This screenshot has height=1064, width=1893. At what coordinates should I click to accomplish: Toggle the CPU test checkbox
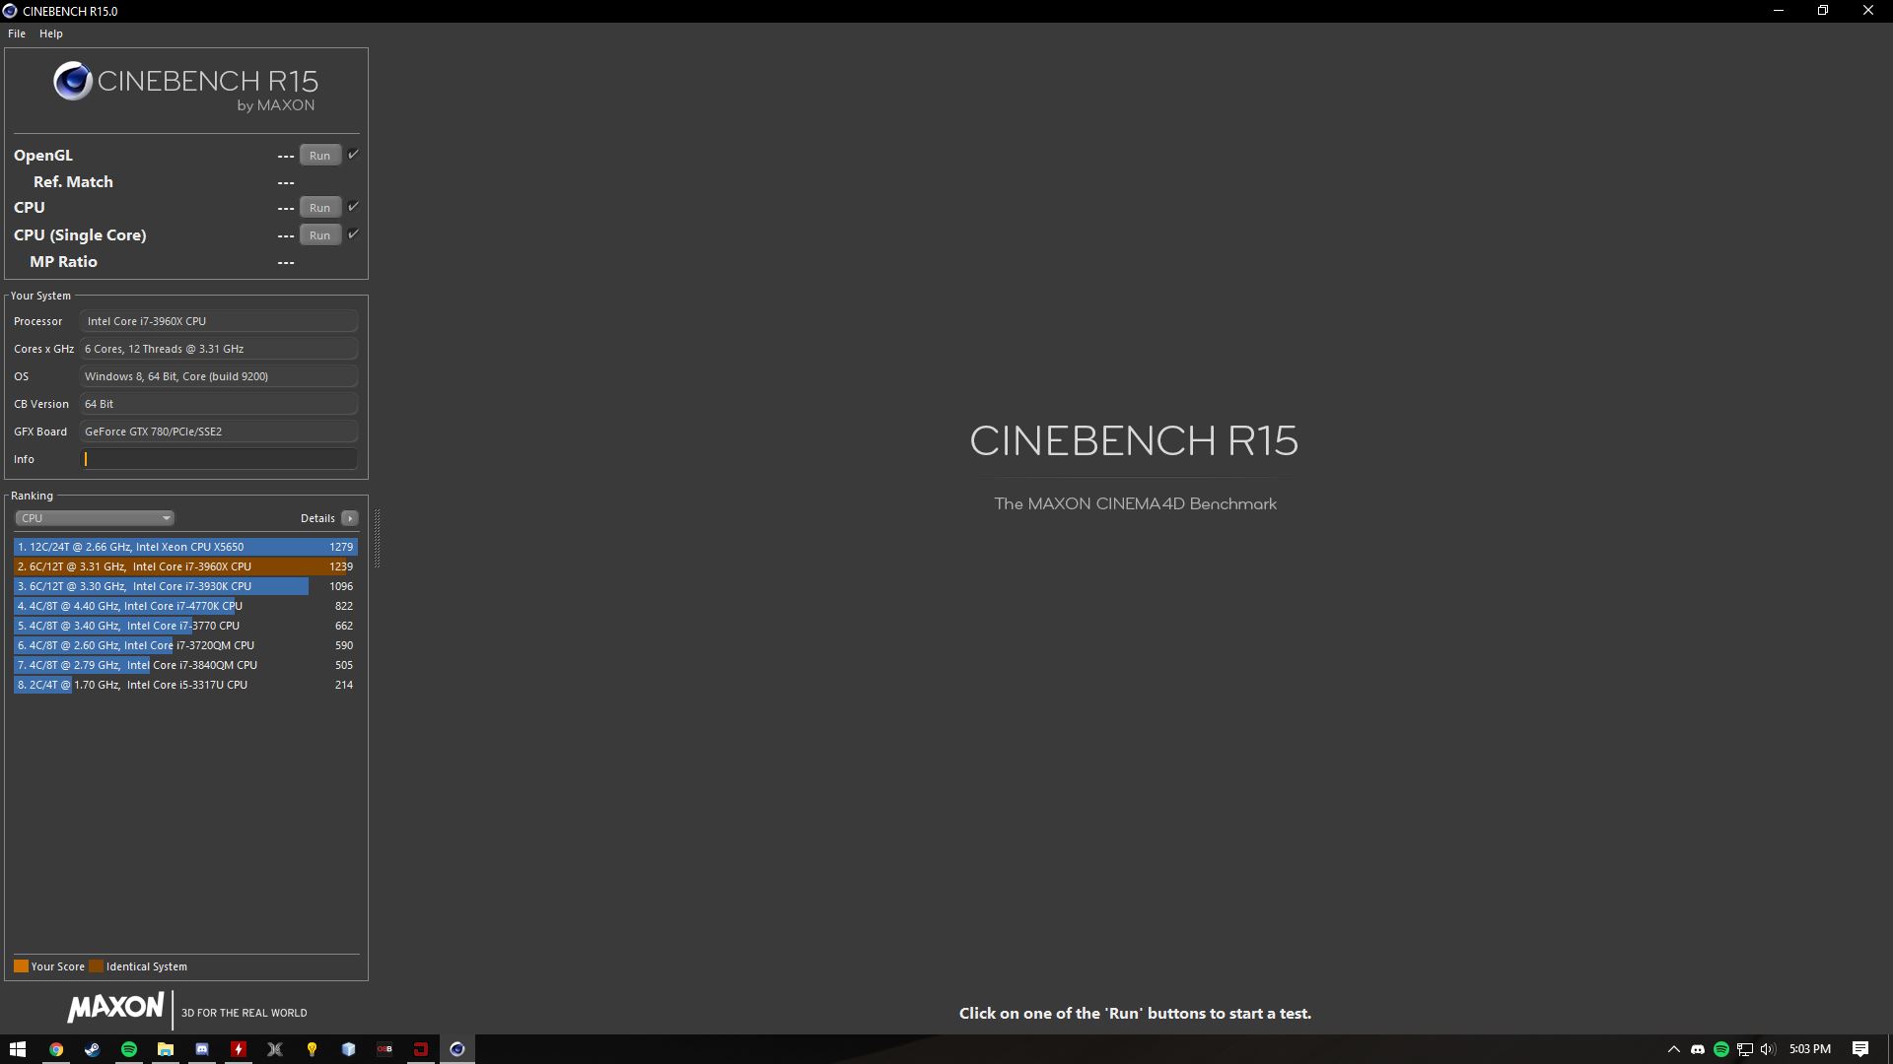(x=353, y=207)
